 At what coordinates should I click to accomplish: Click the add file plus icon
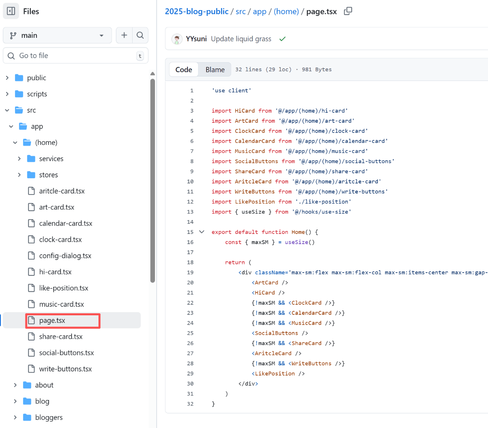[x=124, y=35]
